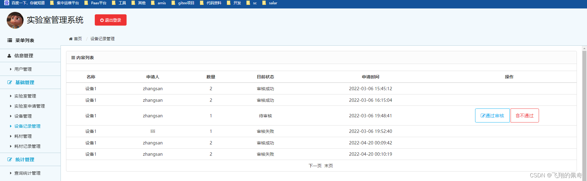
Task: Click the 基础管理 edit icon
Action: pos(9,83)
